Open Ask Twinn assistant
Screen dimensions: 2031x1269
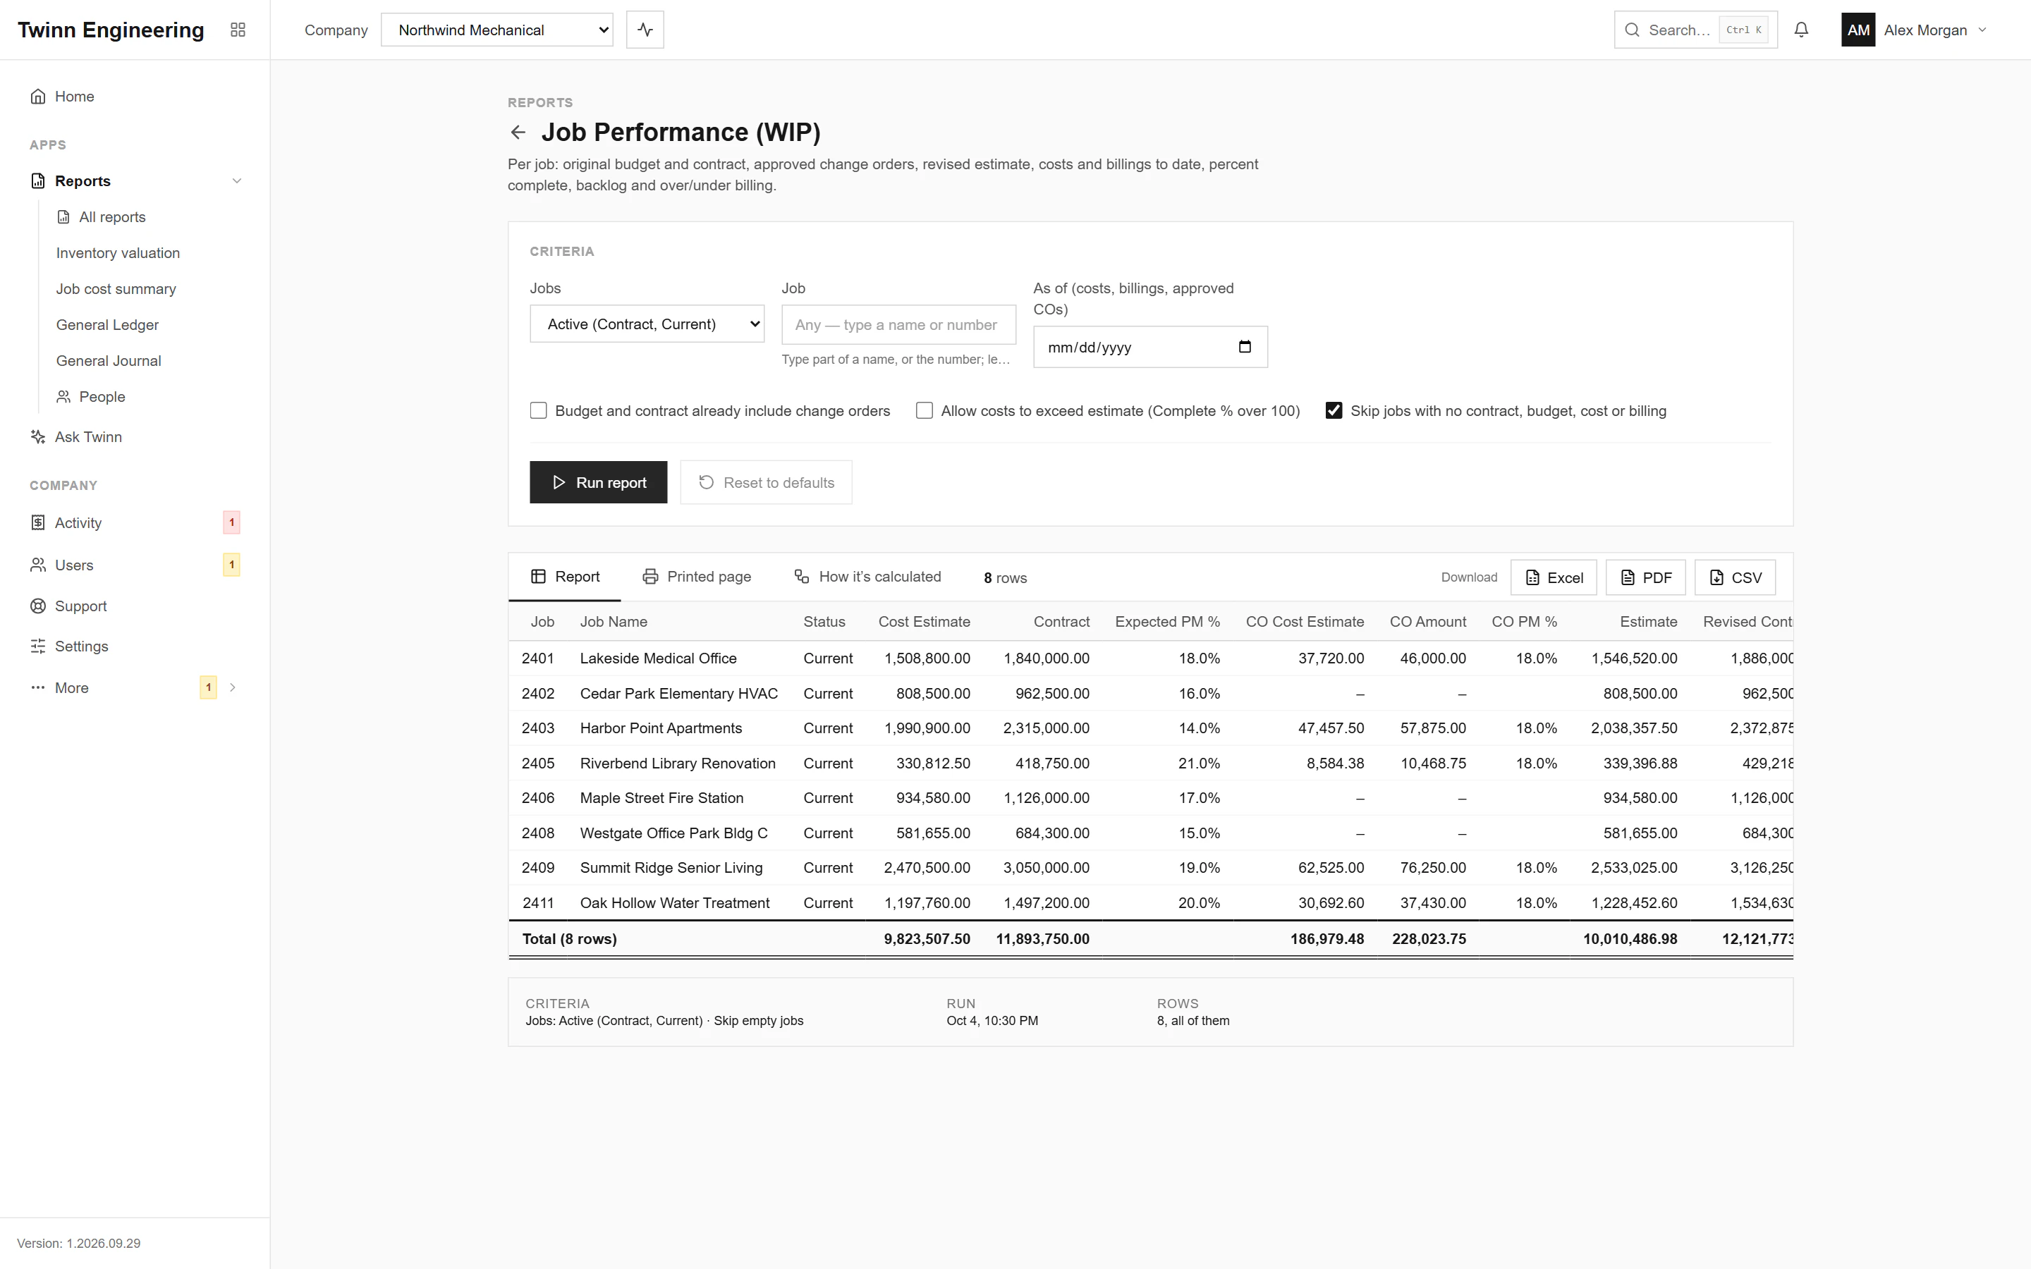135,436
